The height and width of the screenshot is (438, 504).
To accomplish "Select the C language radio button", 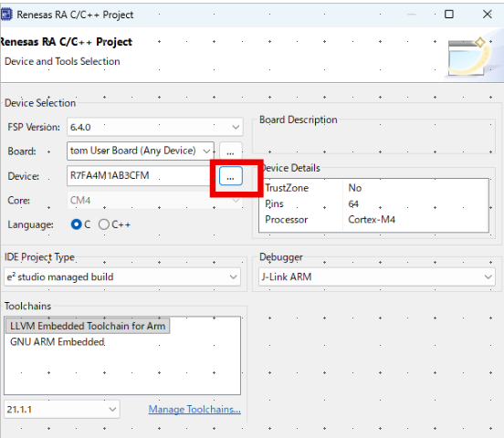I will tap(77, 224).
